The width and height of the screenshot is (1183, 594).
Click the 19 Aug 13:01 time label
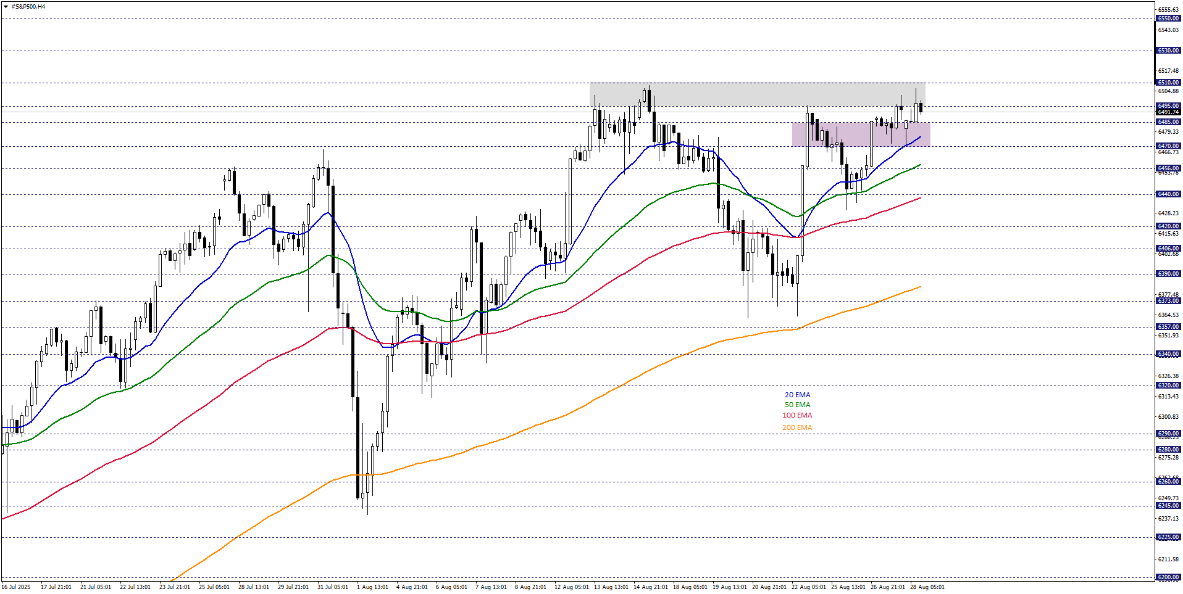pyautogui.click(x=729, y=587)
